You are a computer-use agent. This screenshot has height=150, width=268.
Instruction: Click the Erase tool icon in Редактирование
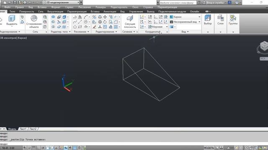tap(94, 27)
